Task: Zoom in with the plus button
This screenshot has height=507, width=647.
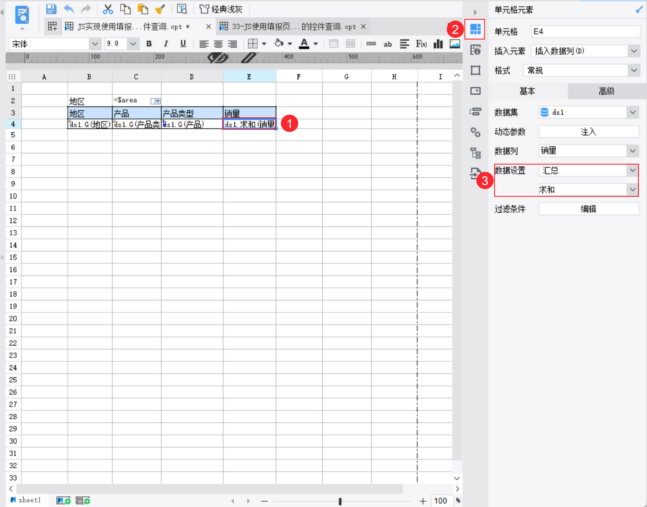Action: [423, 501]
